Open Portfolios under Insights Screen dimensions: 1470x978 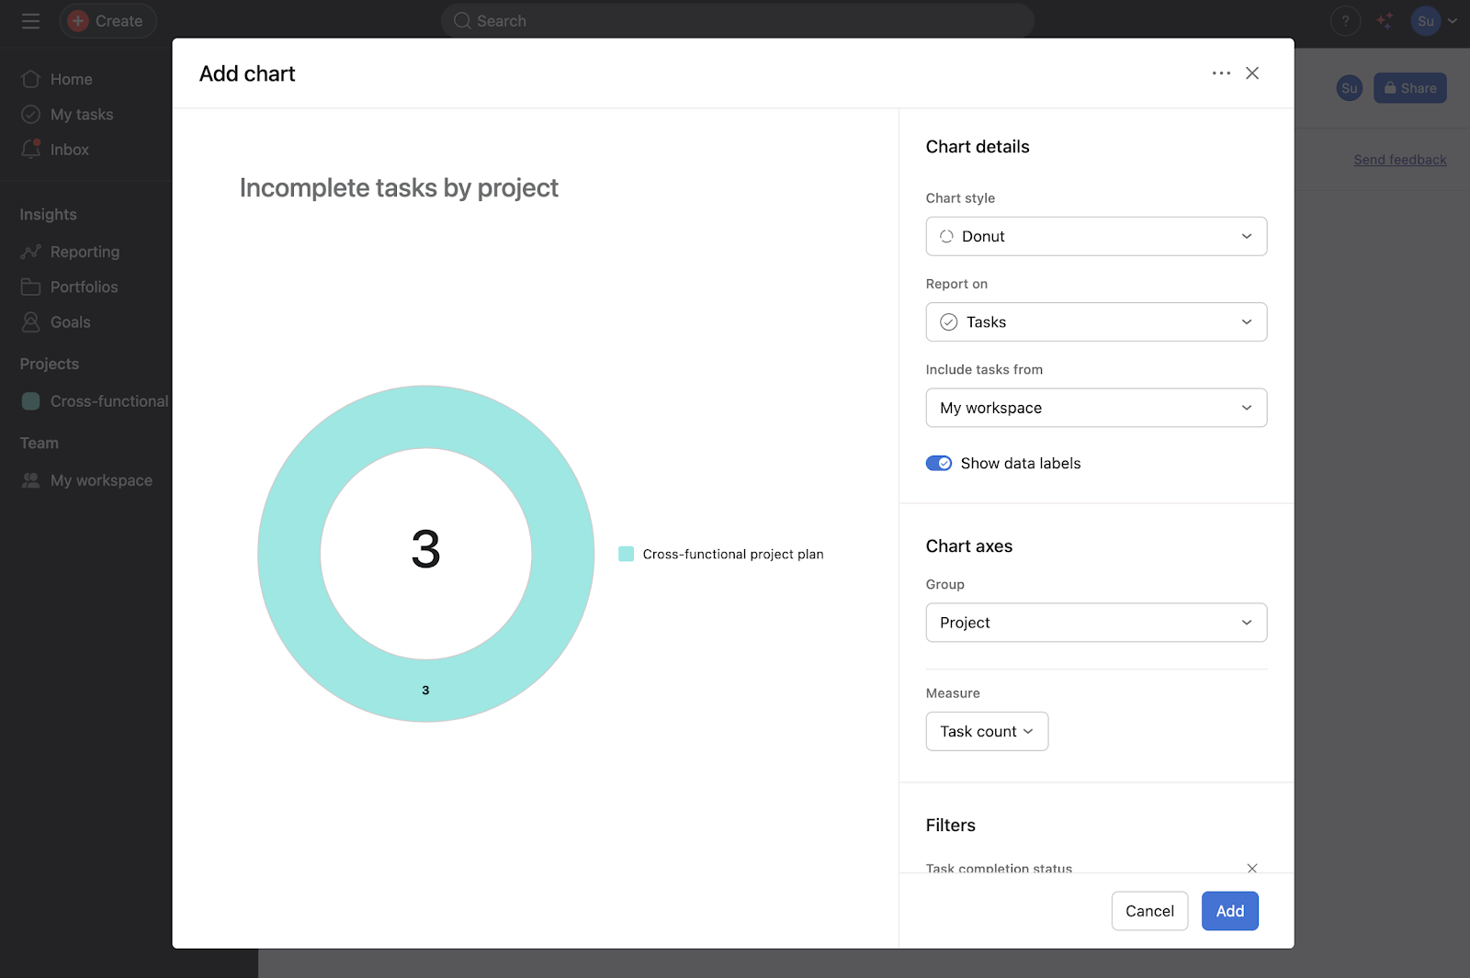[x=84, y=287]
